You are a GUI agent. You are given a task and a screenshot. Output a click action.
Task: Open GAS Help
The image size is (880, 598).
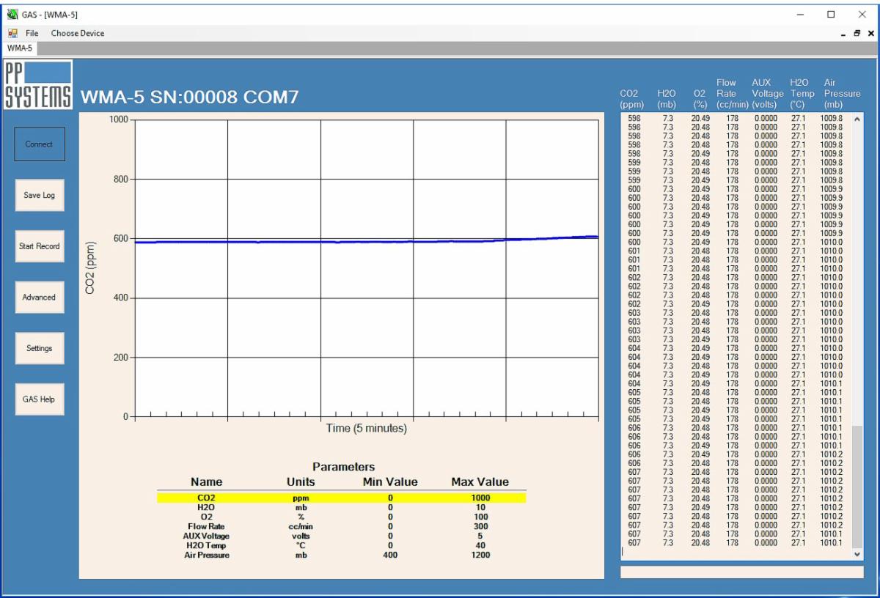[40, 399]
